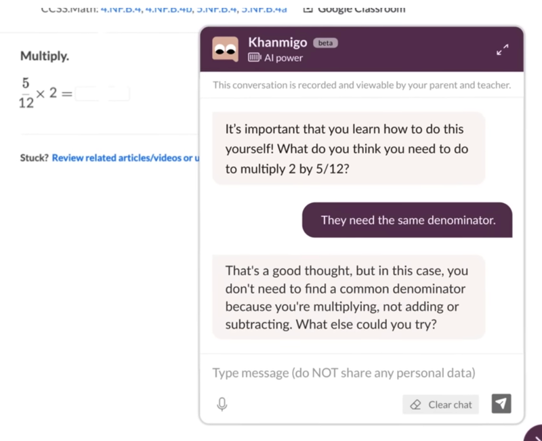Click Khanmigo's first message about multiplying 2 by 5/12
542x441 pixels.
coord(348,148)
